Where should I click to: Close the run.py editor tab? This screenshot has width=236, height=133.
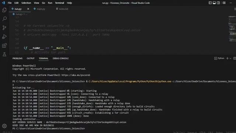(x=28, y=9)
